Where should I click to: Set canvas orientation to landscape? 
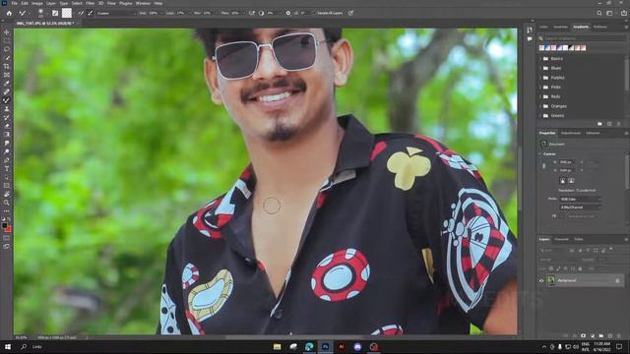(x=571, y=181)
